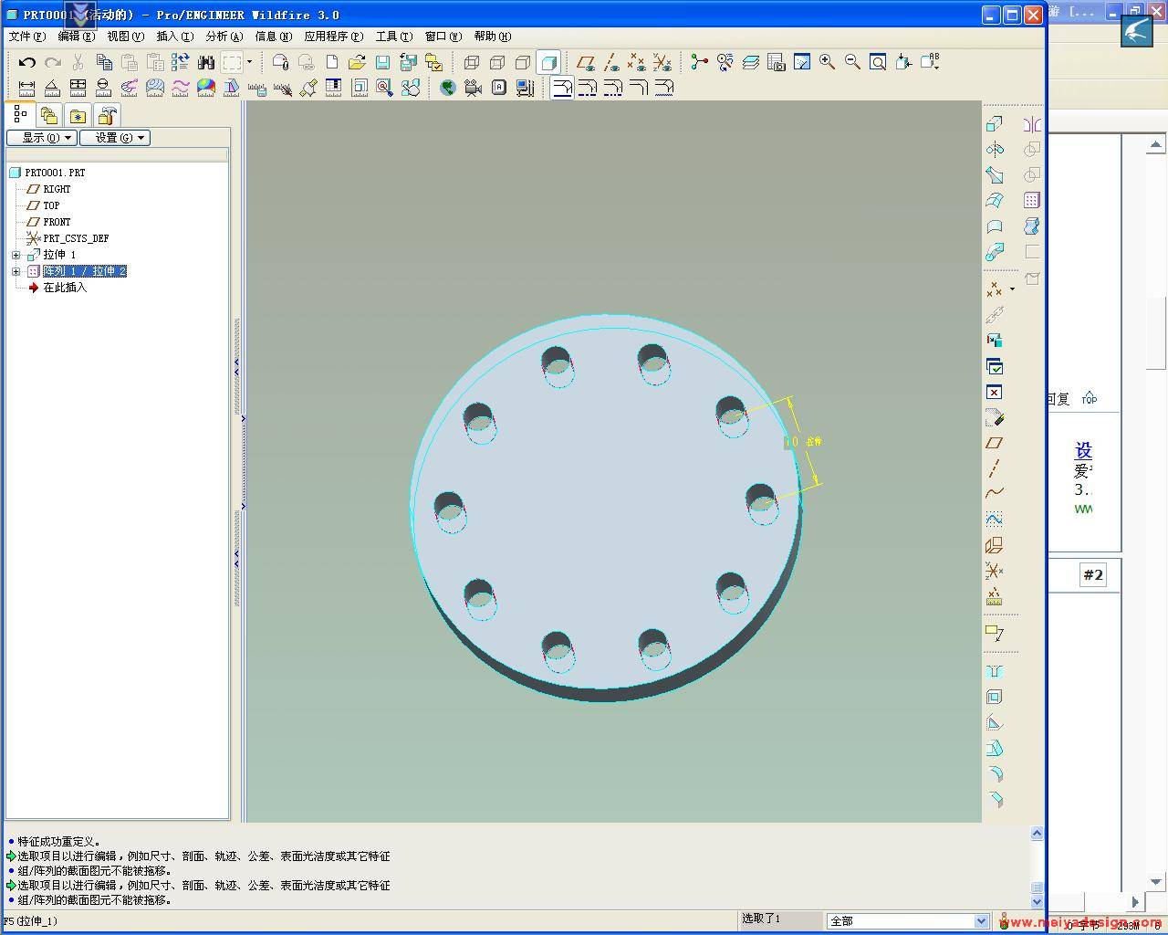Click the distance measure icon

point(26,88)
